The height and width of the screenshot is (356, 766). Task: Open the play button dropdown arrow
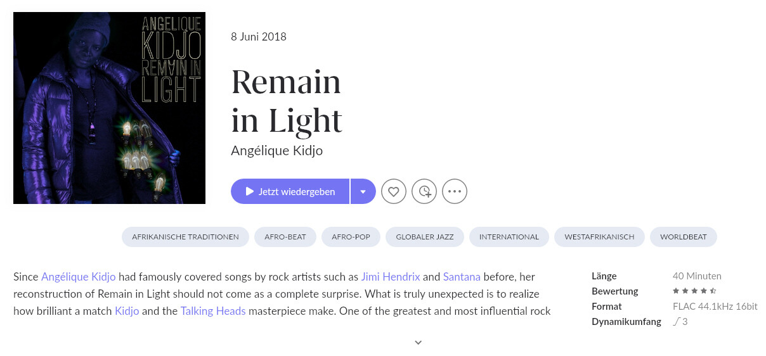pyautogui.click(x=363, y=191)
